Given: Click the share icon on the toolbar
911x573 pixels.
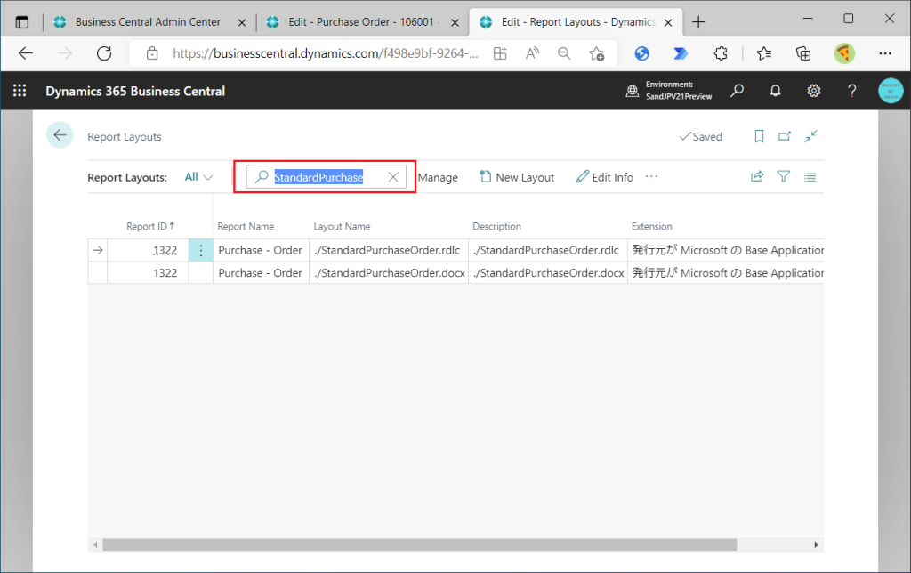Looking at the screenshot, I should coord(757,177).
